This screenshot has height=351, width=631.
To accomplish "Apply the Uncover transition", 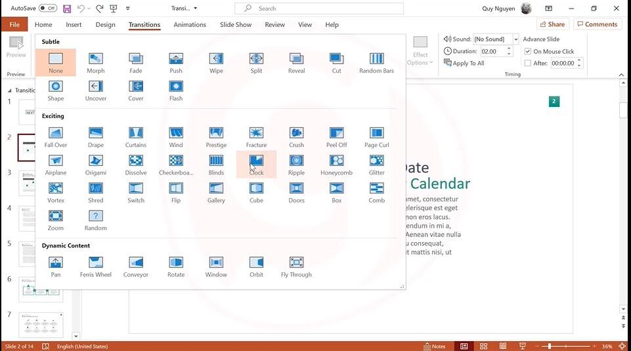I will click(96, 91).
